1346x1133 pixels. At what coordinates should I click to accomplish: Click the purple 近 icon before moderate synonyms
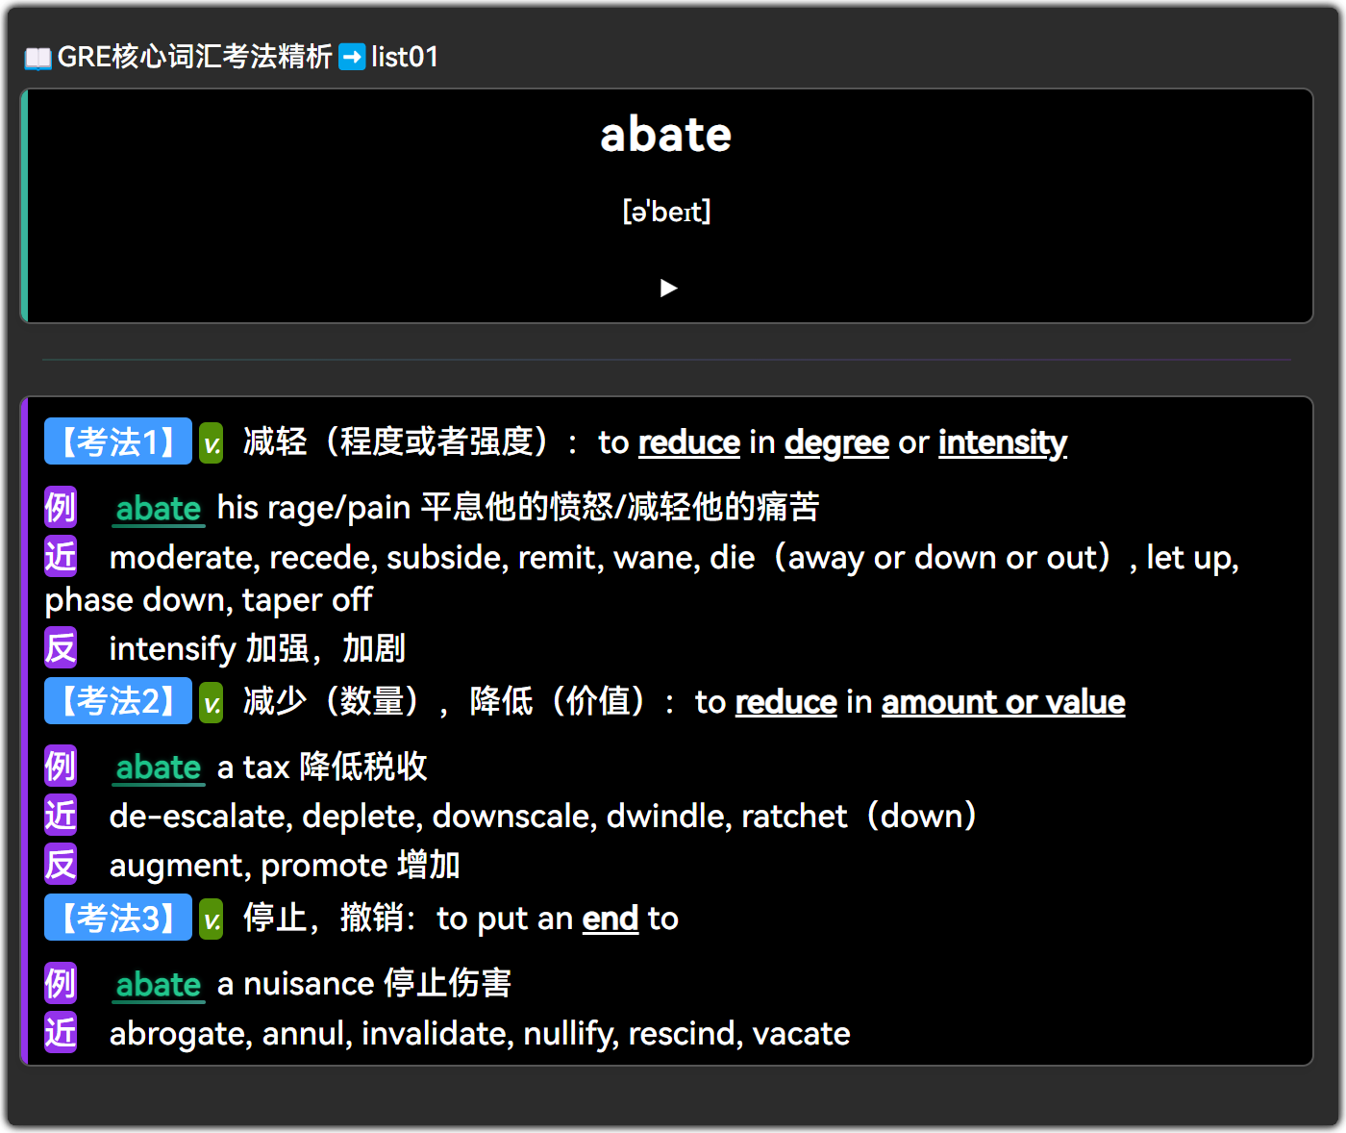(61, 557)
